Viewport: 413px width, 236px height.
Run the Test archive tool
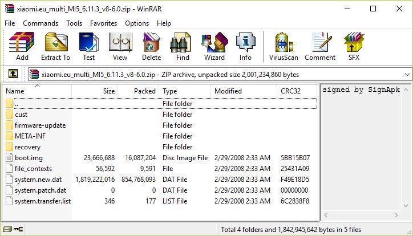coord(89,46)
